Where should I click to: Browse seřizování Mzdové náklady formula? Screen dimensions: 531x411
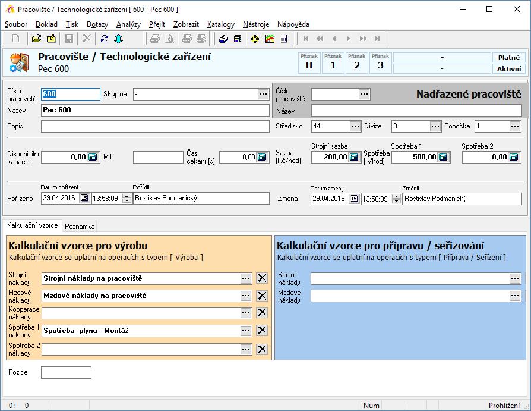point(515,296)
